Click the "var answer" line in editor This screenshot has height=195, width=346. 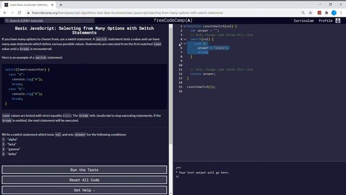coord(204,30)
